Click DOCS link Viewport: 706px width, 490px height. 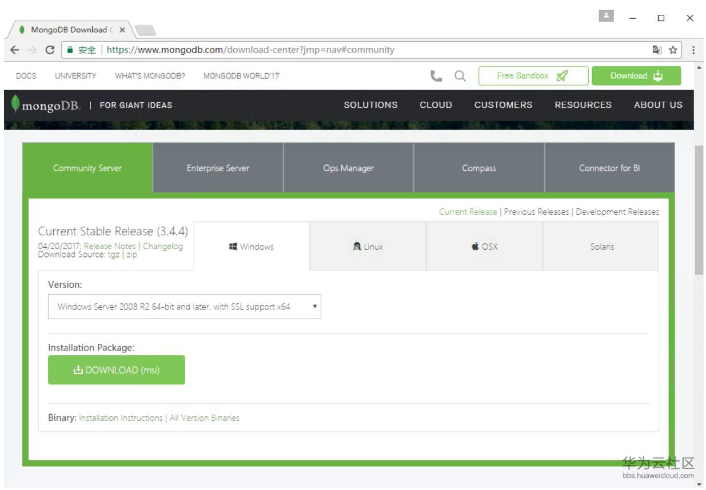point(26,76)
